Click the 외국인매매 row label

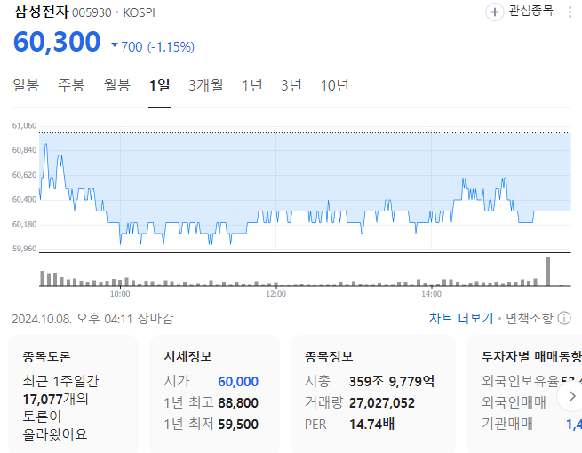[514, 402]
